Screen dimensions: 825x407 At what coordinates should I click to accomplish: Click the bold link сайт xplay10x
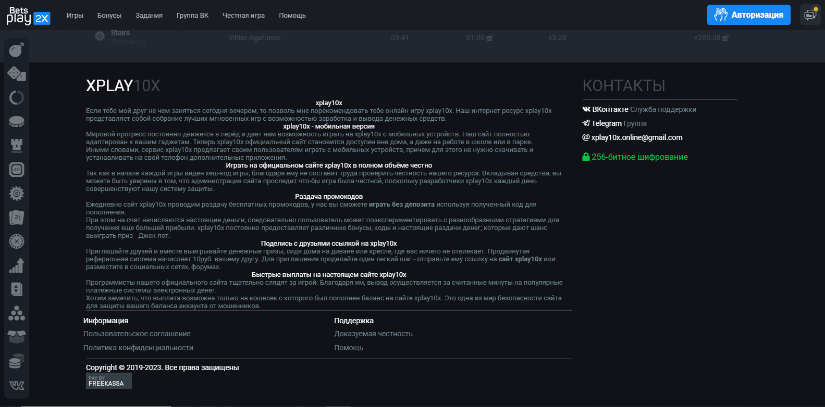tap(520, 259)
